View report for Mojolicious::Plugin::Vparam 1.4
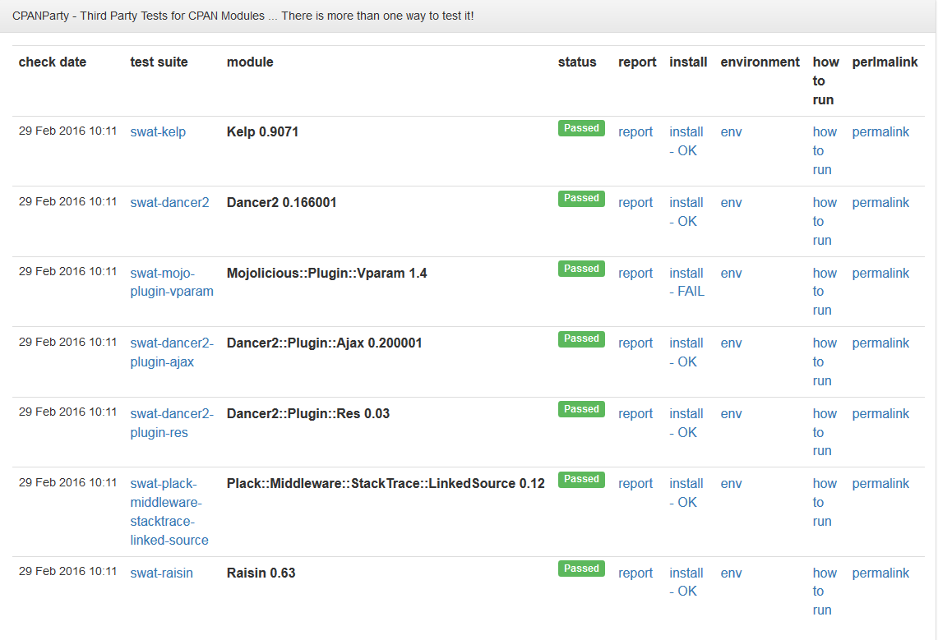 pos(635,273)
